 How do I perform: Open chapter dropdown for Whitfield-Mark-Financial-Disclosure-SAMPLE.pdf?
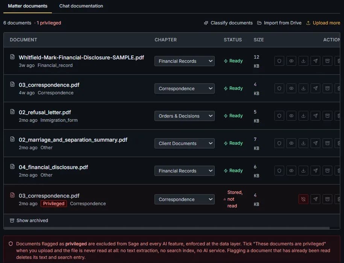[x=185, y=61]
